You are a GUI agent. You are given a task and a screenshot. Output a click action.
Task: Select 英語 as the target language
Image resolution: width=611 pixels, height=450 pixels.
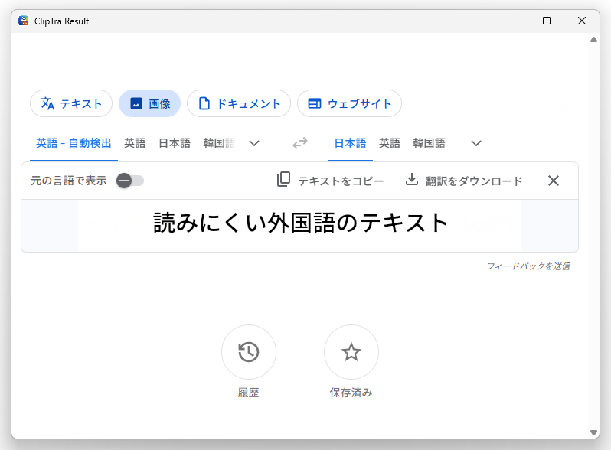coord(390,143)
